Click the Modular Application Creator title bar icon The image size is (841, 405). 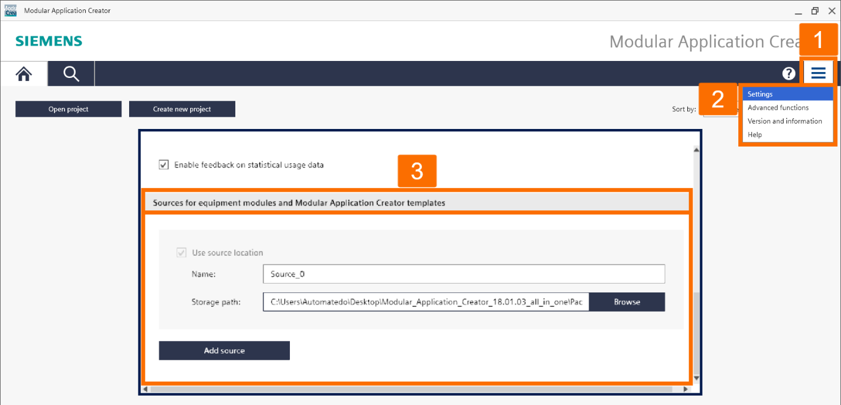[10, 10]
